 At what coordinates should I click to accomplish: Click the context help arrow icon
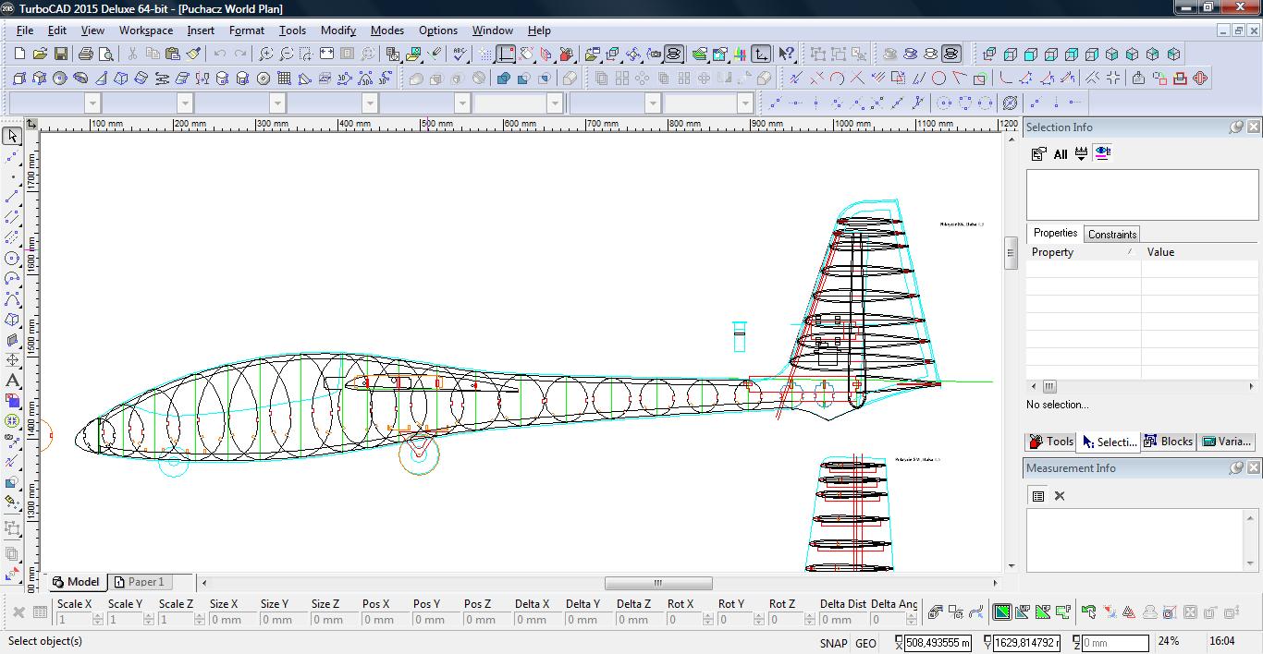[786, 54]
